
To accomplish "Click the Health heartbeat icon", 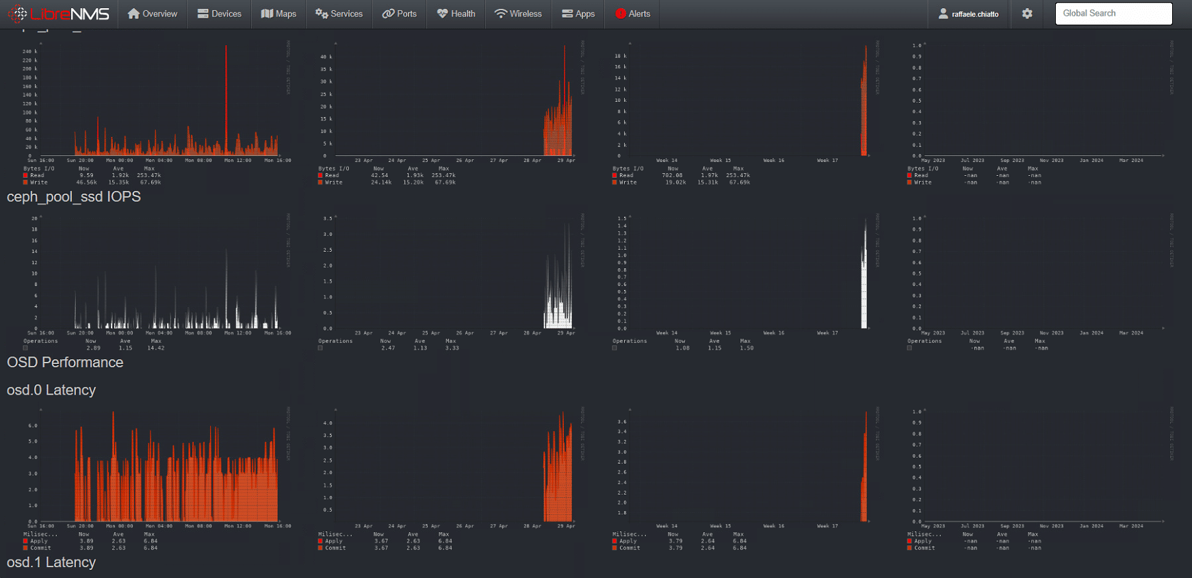I will coord(442,14).
